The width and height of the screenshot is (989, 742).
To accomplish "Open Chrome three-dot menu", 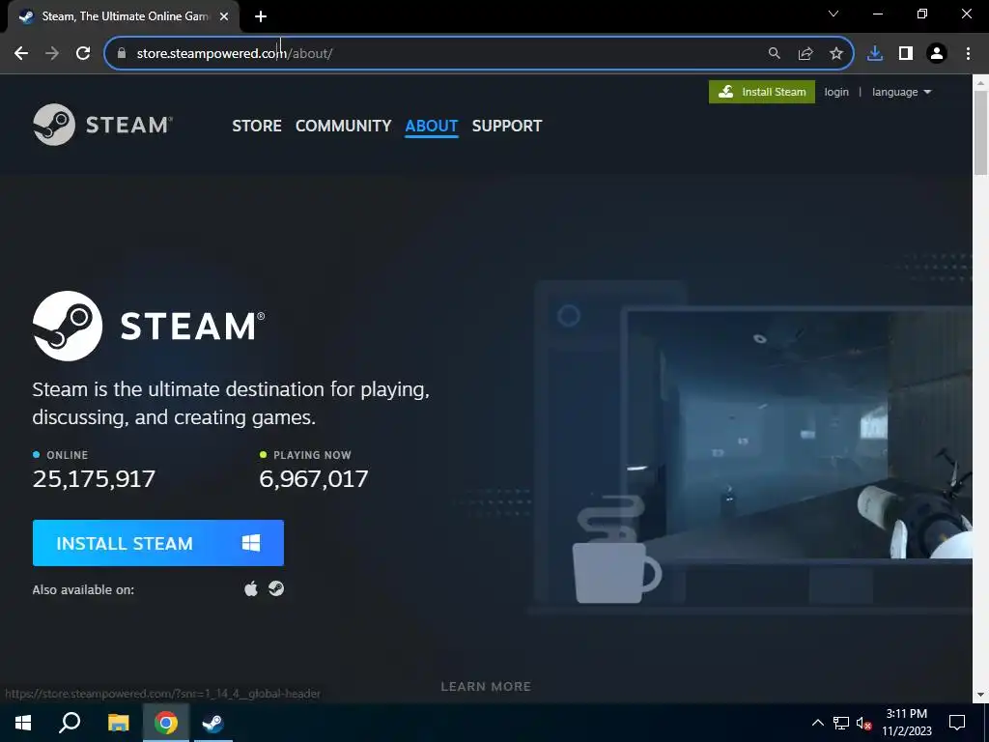I will coord(968,54).
